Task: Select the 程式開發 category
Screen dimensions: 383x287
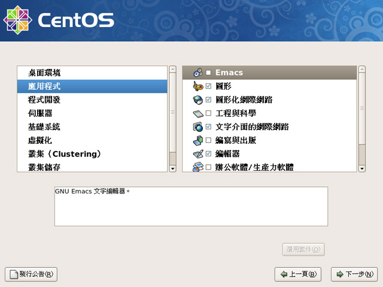Action: coord(92,99)
